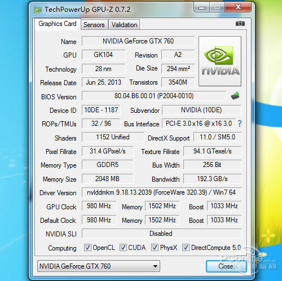Click the Name field NVIDIA GeForce GTX 760
The height and width of the screenshot is (281, 282).
coord(138,41)
